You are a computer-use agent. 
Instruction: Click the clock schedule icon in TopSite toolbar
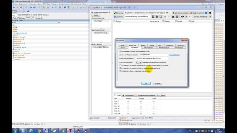coord(161,17)
